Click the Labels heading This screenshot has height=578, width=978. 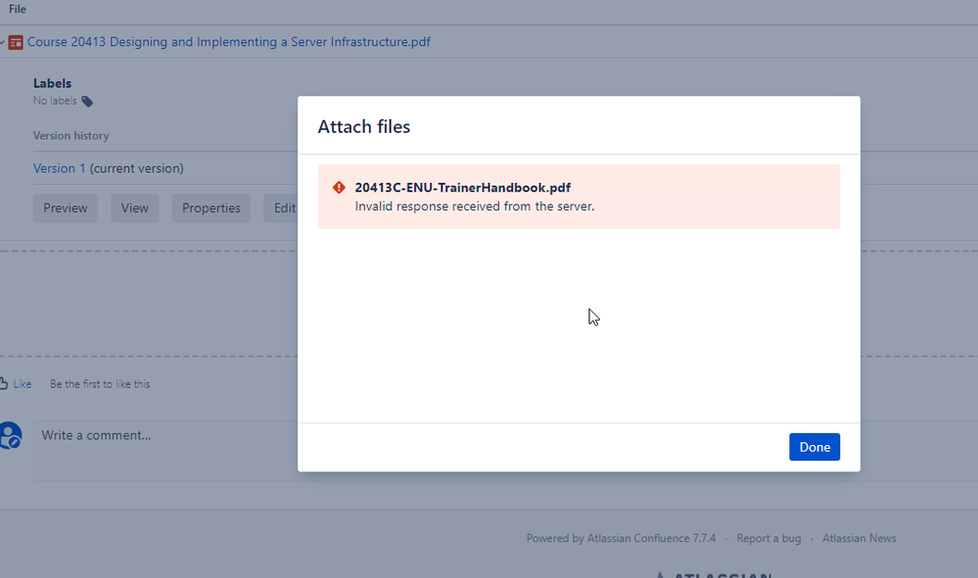point(53,83)
